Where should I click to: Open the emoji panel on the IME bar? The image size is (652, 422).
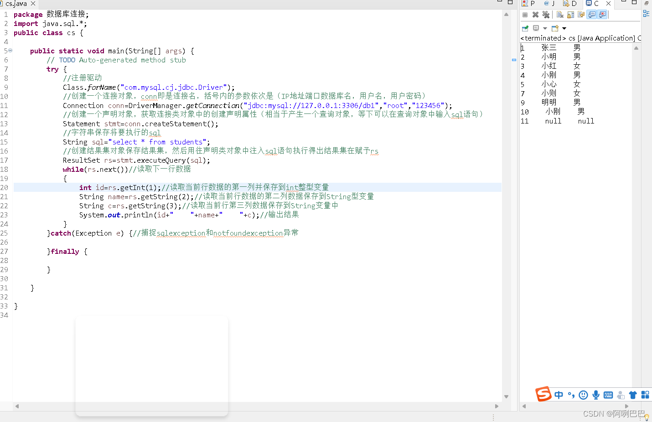tap(583, 395)
